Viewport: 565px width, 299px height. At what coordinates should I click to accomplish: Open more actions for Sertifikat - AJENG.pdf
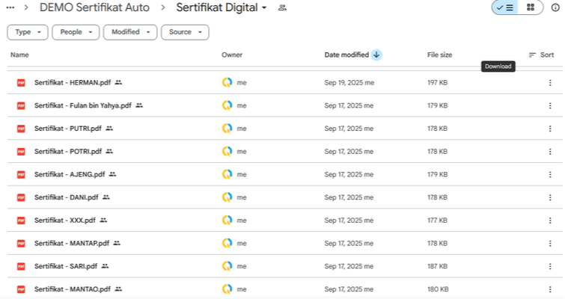click(550, 174)
